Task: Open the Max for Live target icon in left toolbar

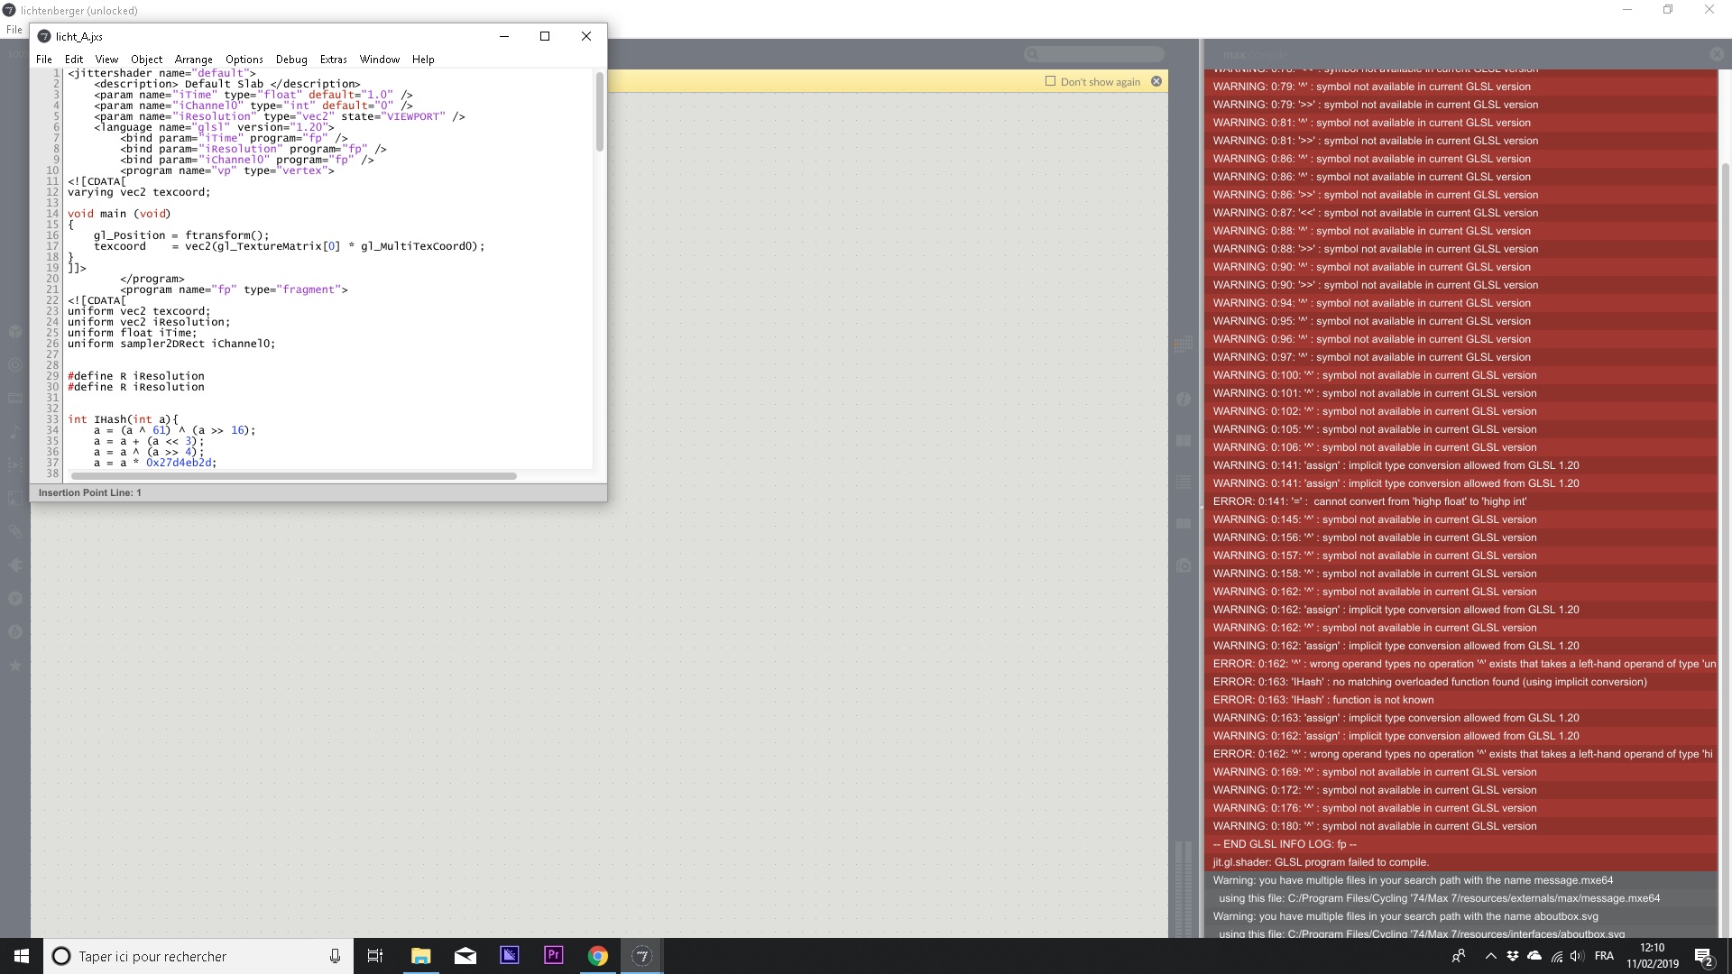Action: (15, 365)
